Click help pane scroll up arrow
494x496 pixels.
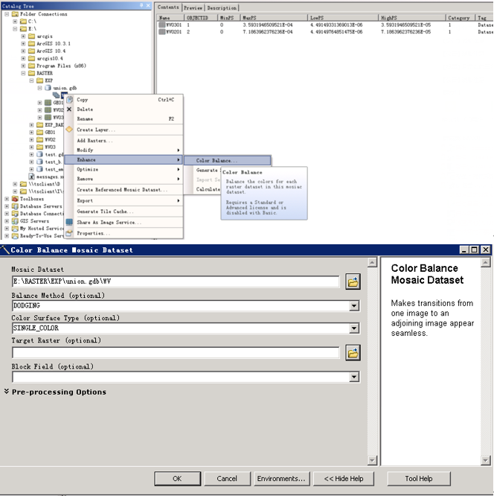pyautogui.click(x=485, y=262)
